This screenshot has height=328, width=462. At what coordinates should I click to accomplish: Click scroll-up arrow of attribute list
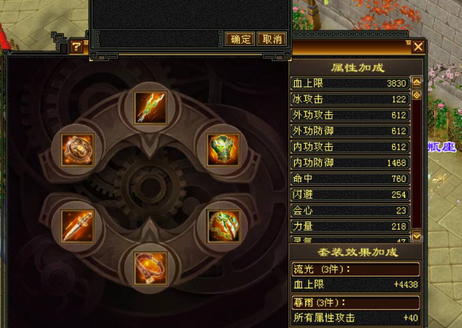point(416,83)
